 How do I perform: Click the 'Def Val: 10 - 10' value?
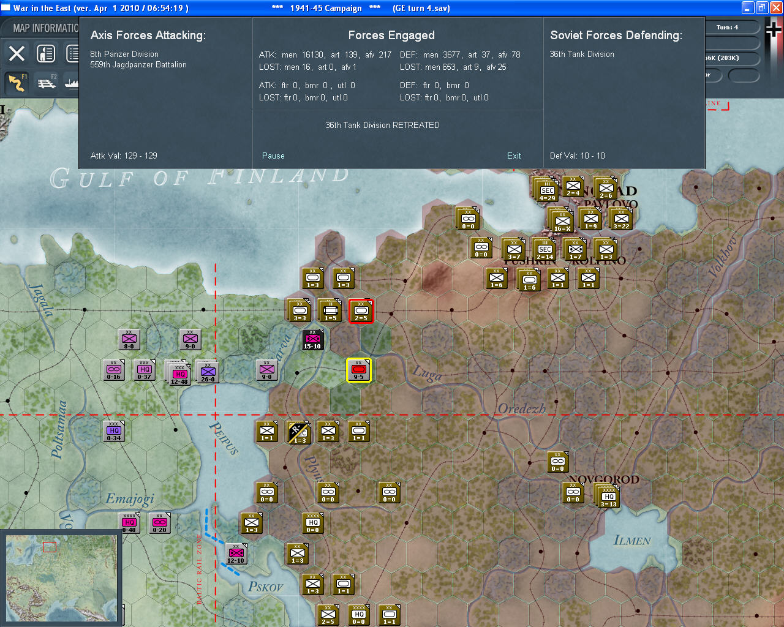[x=577, y=156]
